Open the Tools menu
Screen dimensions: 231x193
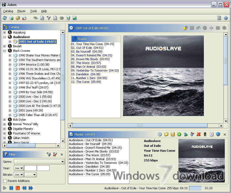[x=33, y=11]
